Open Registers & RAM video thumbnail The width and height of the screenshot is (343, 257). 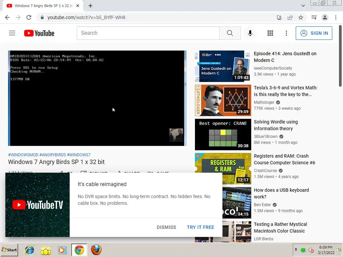point(223,169)
